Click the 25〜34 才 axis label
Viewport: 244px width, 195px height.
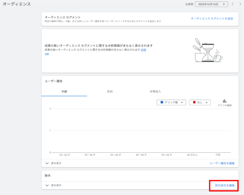point(90,155)
